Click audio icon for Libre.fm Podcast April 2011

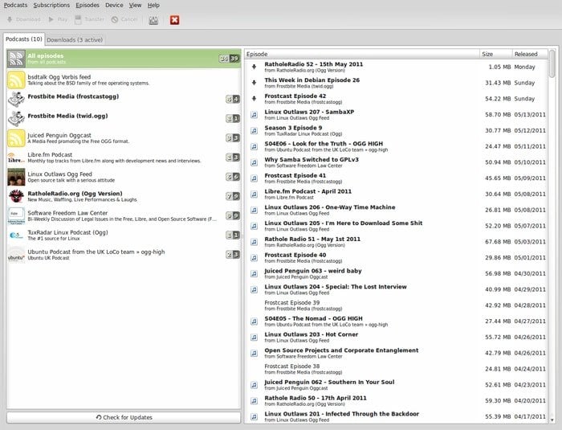pyautogui.click(x=255, y=194)
